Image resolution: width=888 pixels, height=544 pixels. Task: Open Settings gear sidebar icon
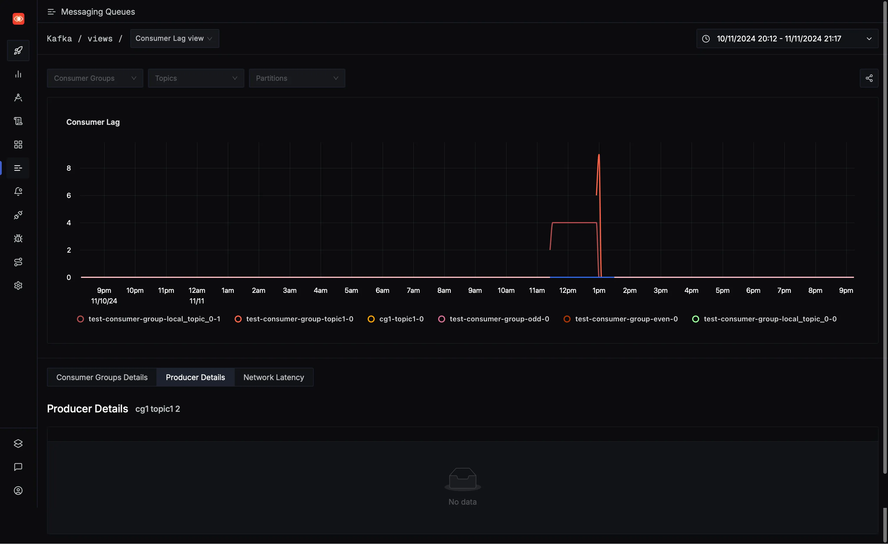[18, 286]
